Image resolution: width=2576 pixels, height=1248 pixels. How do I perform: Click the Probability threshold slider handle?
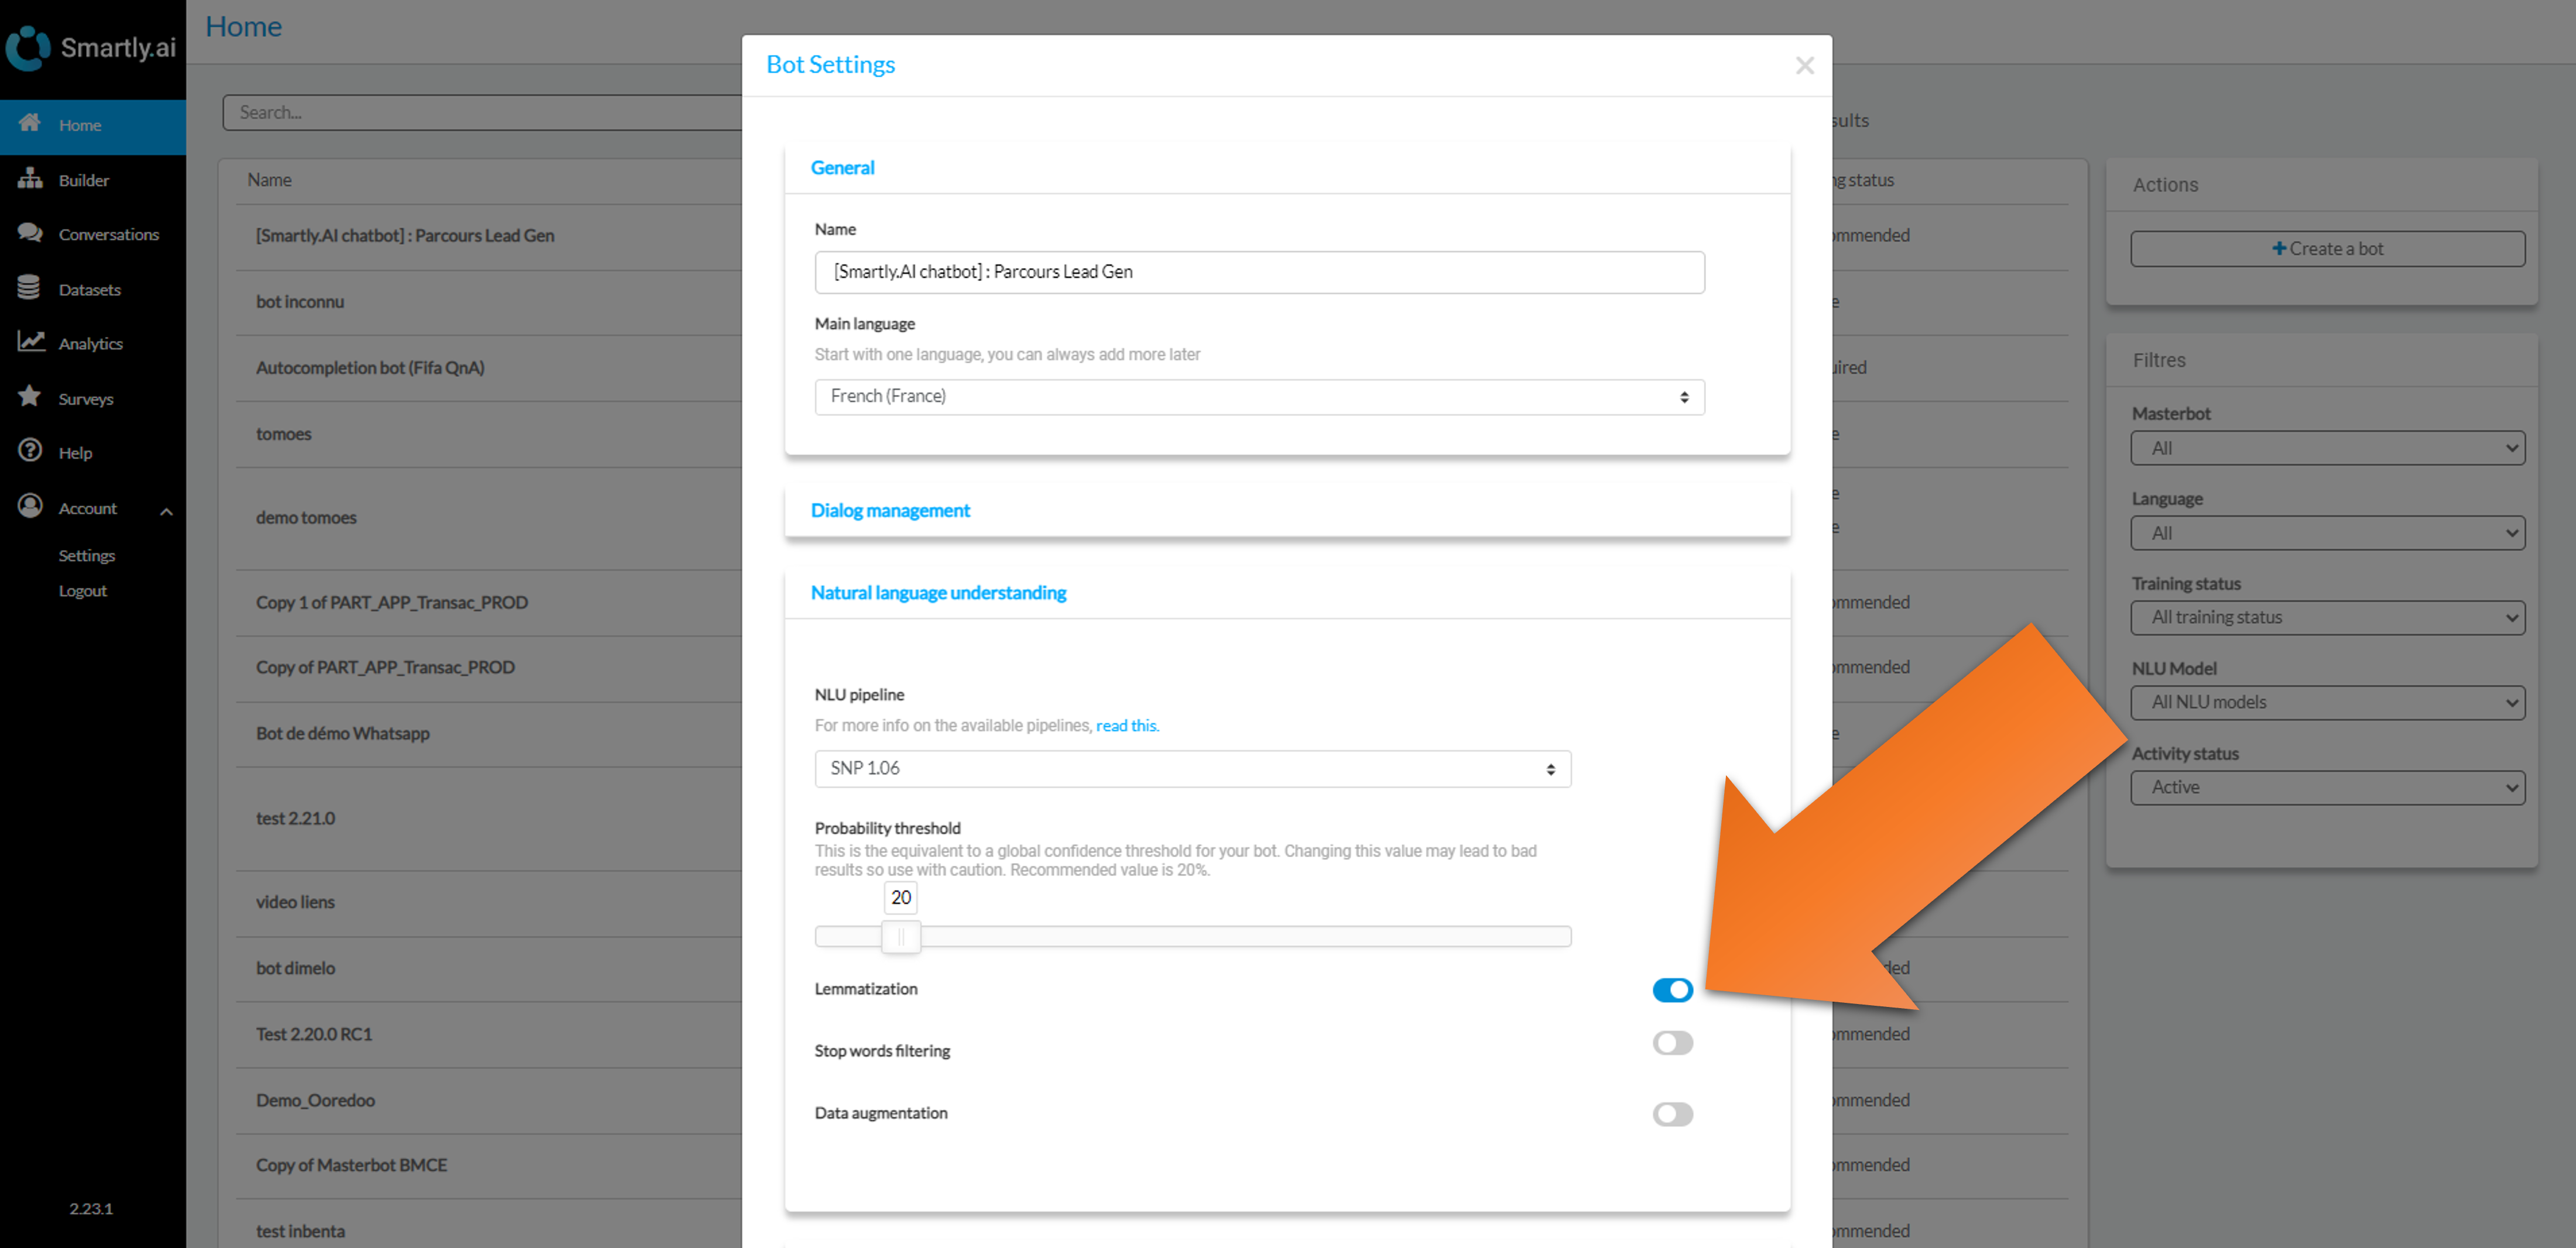901,936
